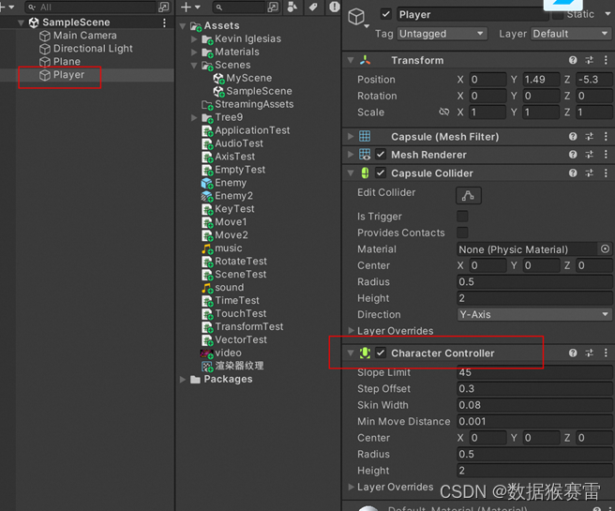The width and height of the screenshot is (615, 511).
Task: Open Hierarchy create plus dropdown
Action: point(7,7)
